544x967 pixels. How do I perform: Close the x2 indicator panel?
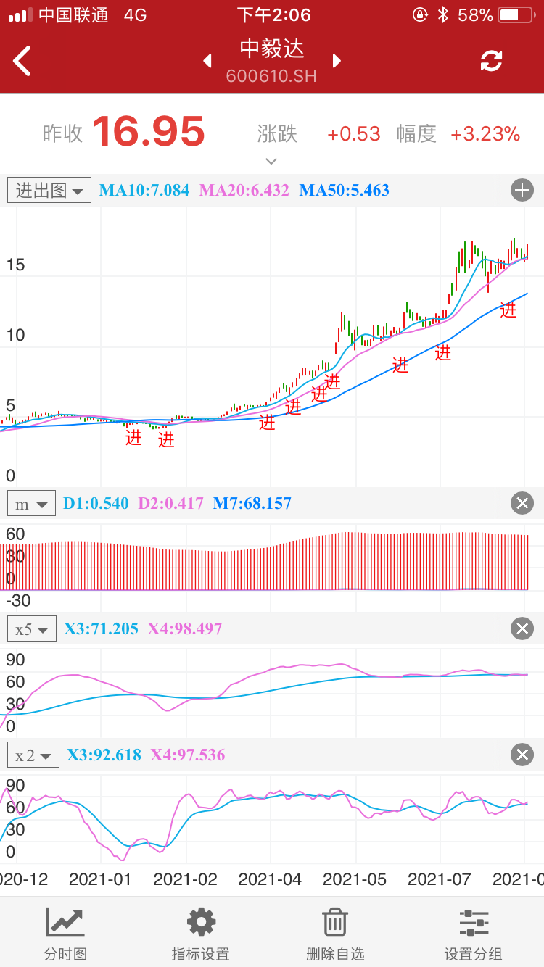click(522, 755)
